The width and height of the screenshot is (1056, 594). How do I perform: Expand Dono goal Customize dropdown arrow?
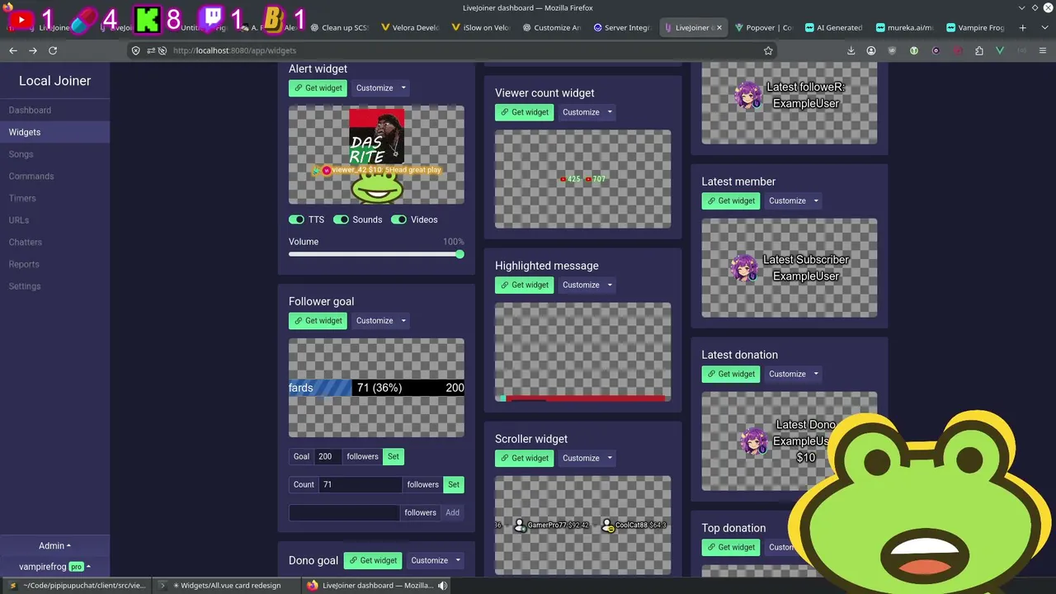tap(458, 561)
